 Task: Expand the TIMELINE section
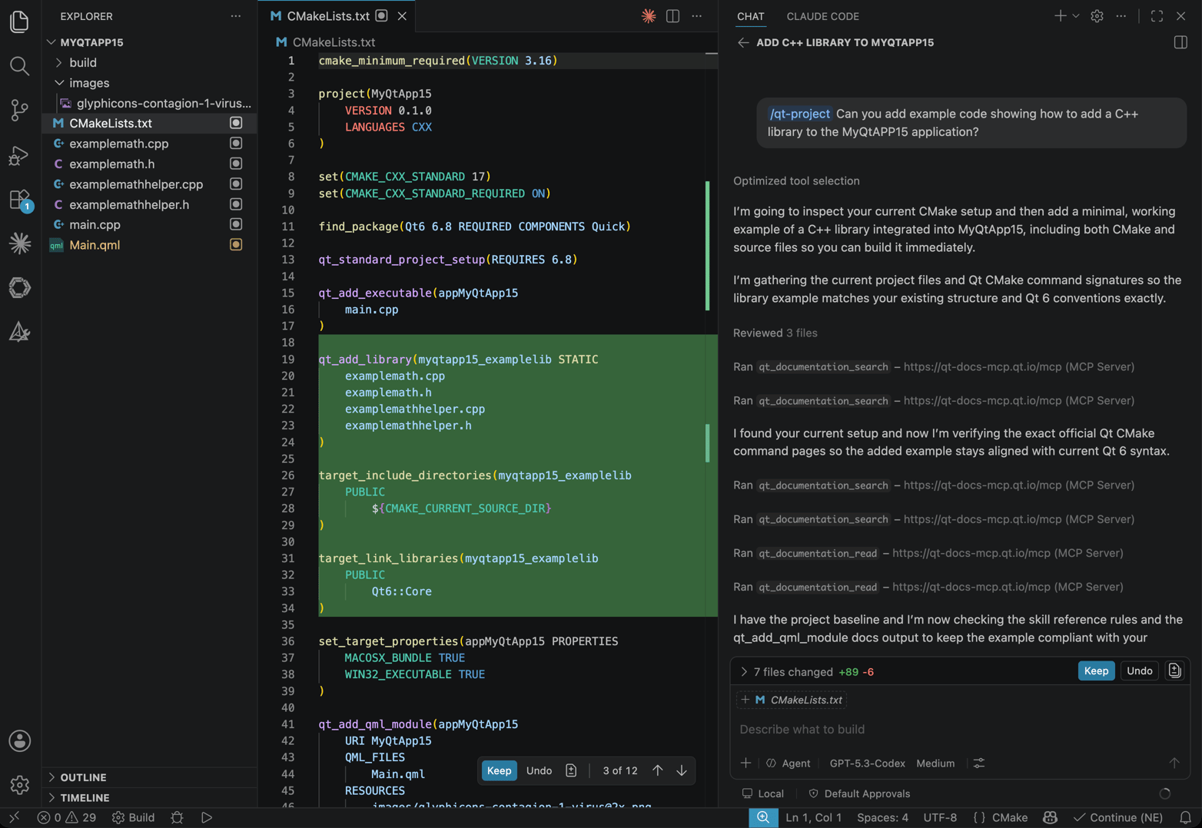tap(149, 798)
